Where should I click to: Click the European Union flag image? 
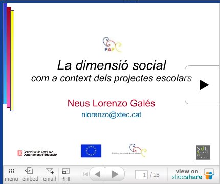point(91,151)
